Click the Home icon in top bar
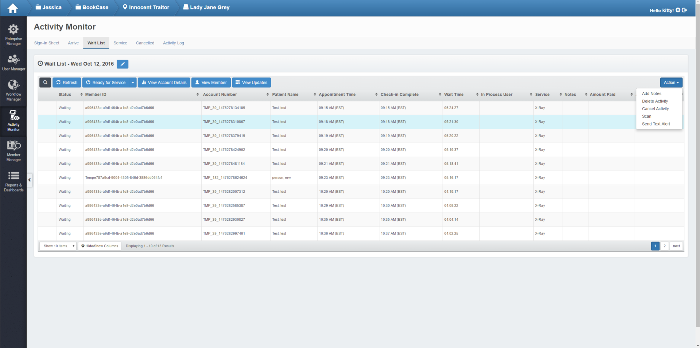Screen dimensions: 700x348 [13, 8]
